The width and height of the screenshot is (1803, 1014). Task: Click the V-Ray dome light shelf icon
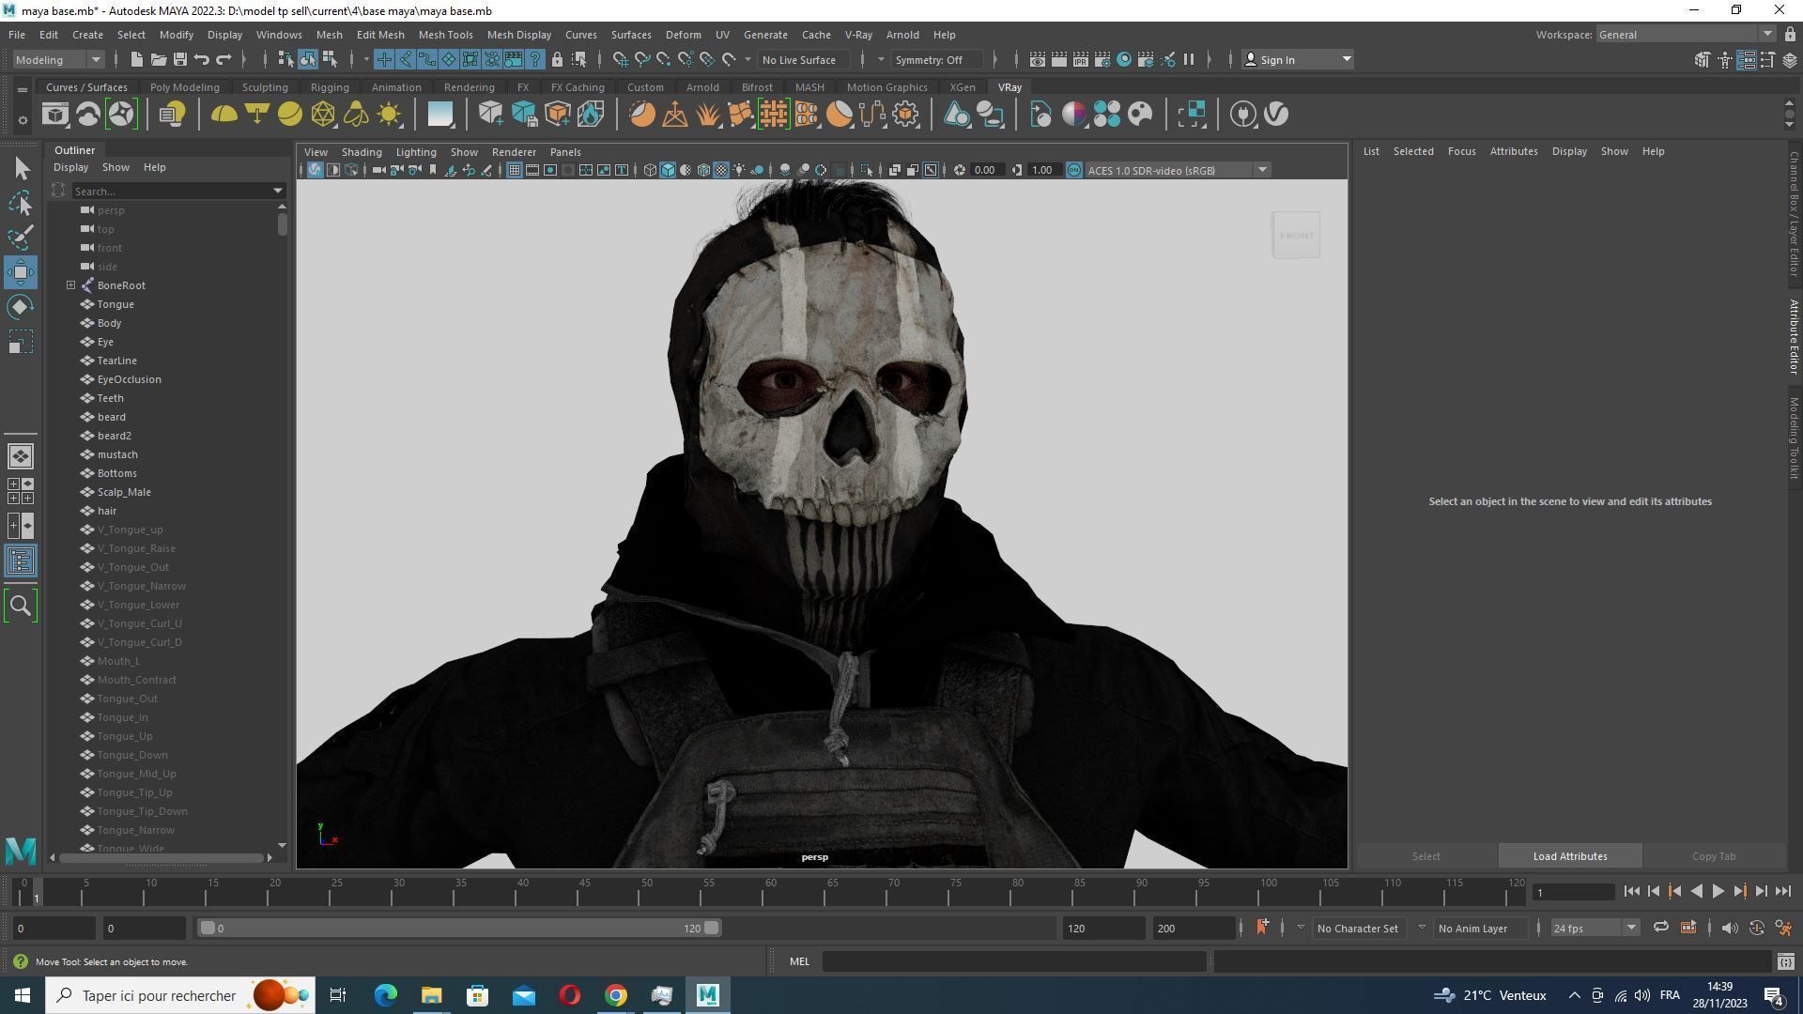223,115
